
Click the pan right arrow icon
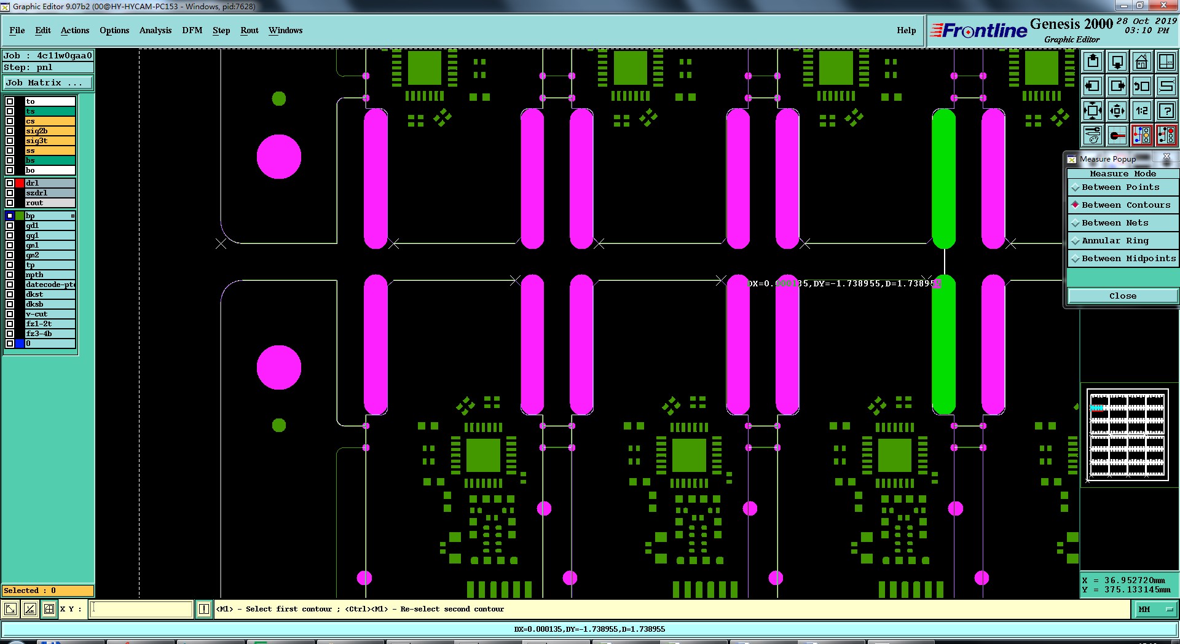coord(1117,86)
